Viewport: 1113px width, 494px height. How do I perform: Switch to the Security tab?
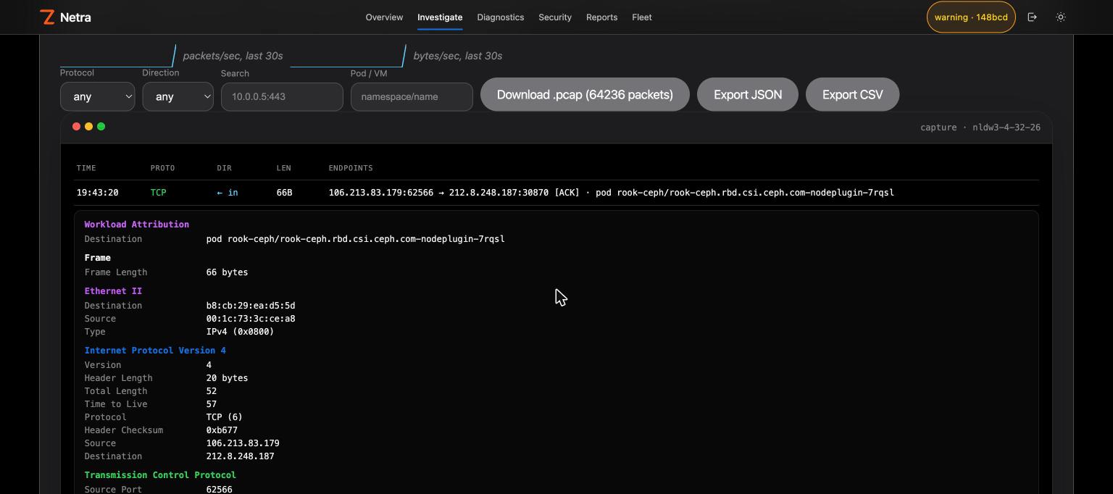coord(555,17)
